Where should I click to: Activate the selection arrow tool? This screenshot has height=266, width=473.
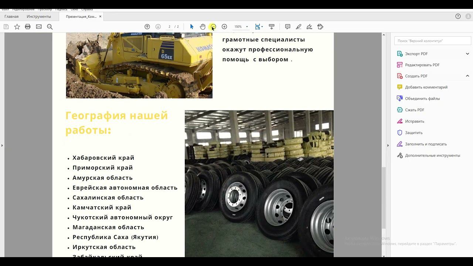[x=191, y=27]
